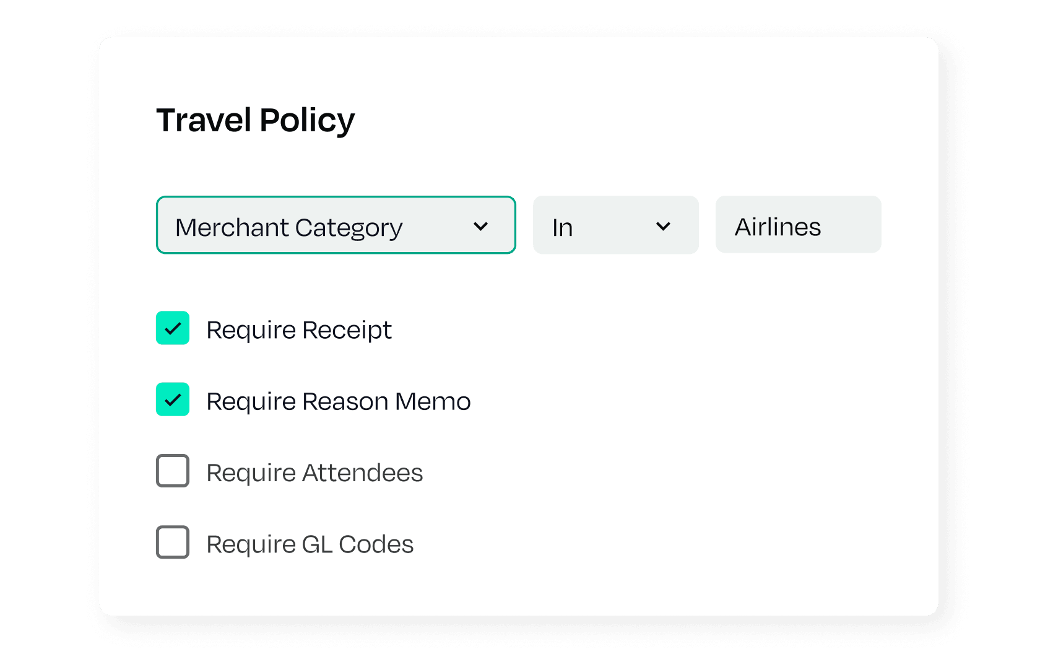Uncheck the Require Reason Memo checkbox

pos(173,399)
